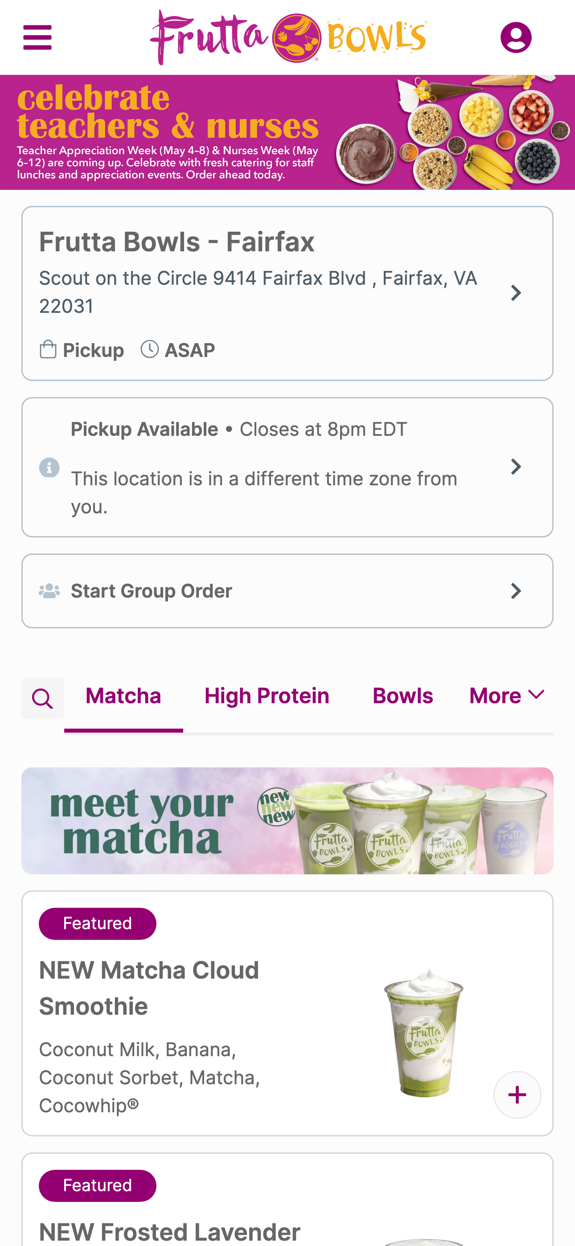Add Matcha Cloud Smoothie with plus icon
Screen dimensions: 575x1246
(x=517, y=1094)
